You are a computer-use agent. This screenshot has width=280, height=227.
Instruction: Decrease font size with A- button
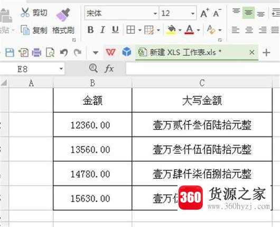pyautogui.click(x=217, y=13)
